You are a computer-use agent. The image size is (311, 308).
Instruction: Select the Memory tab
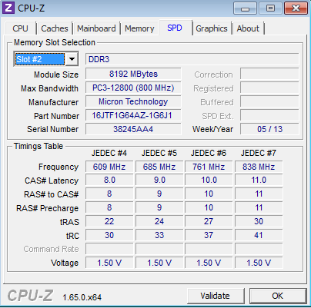[139, 28]
